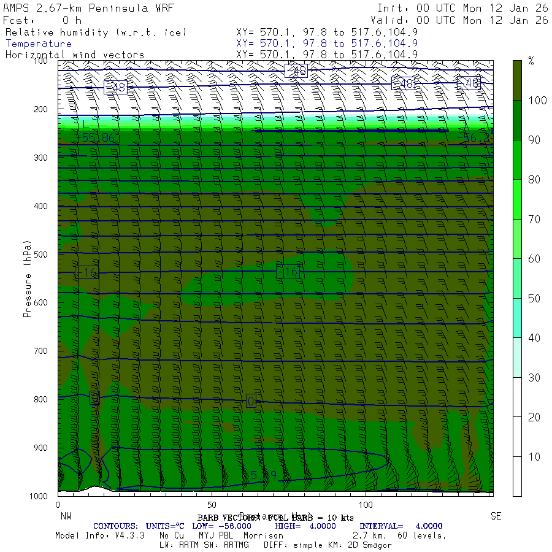Select the 'KM: 2D Smagor' text

point(360,545)
